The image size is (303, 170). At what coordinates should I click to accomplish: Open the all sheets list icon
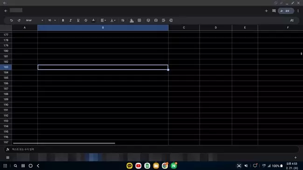pyautogui.click(x=8, y=157)
